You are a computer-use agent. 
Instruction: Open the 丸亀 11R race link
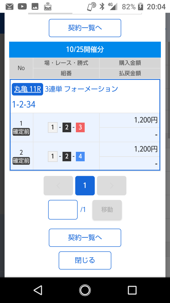pos(27,89)
